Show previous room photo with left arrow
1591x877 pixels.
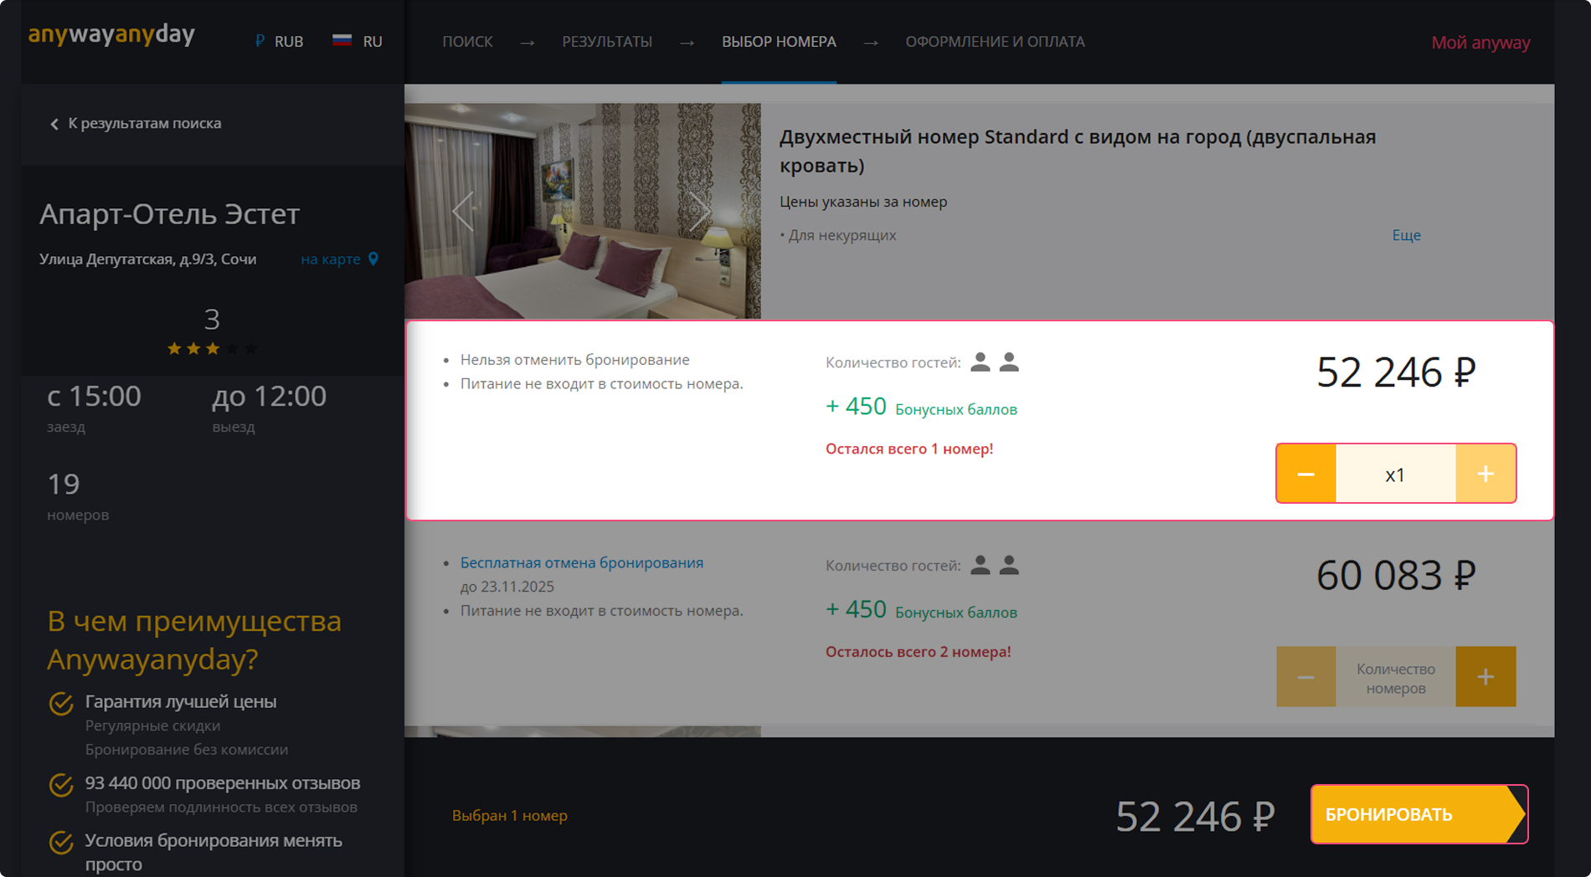click(463, 211)
